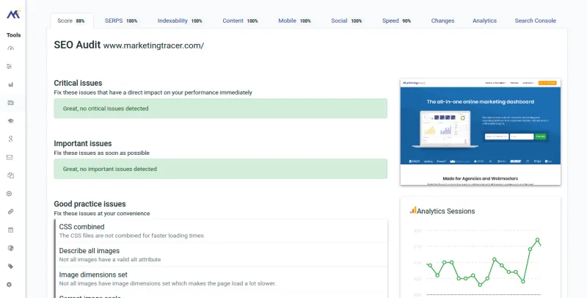Open the copy pages icon in the sidebar
The width and height of the screenshot is (587, 298).
(x=10, y=175)
